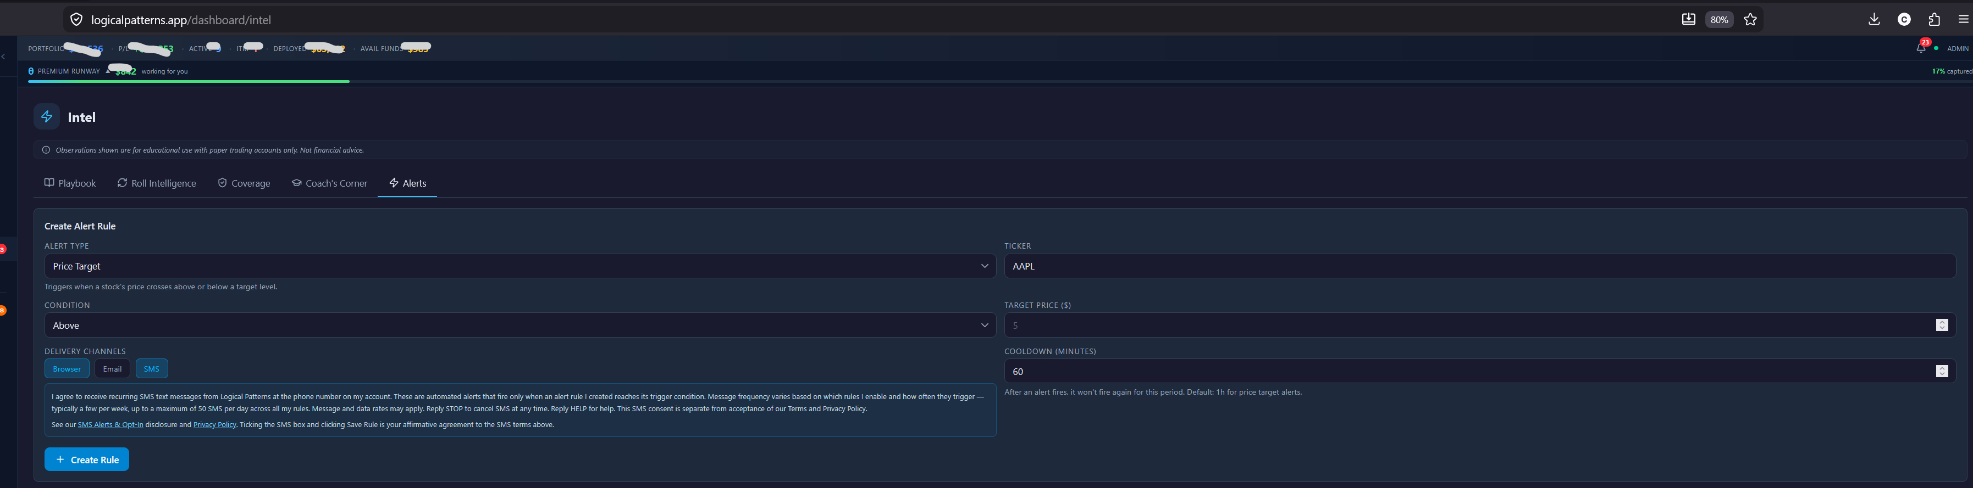Viewport: 1973px width, 488px height.
Task: Click the Create Rule button
Action: tap(86, 459)
